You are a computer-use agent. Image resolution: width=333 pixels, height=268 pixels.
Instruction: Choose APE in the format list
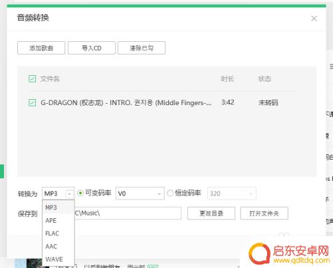[x=58, y=221]
